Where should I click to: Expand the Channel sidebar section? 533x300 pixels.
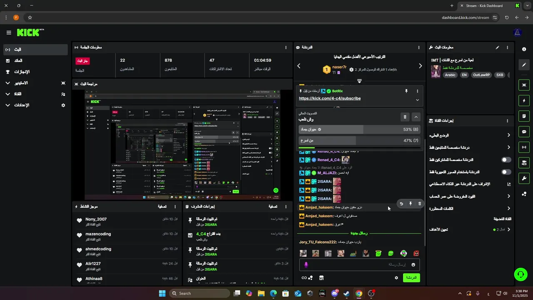tap(7, 94)
